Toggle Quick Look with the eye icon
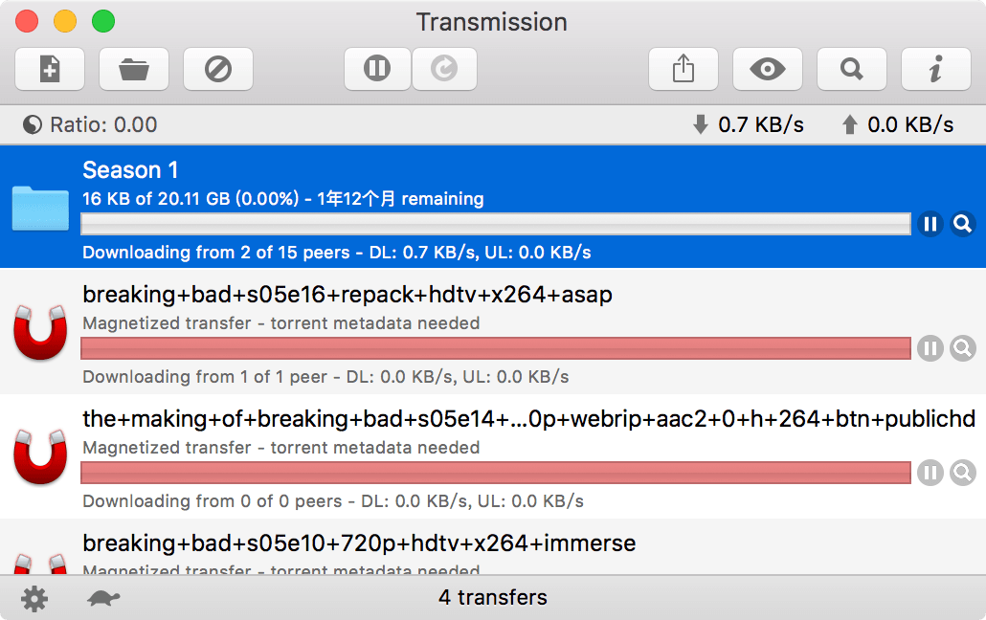This screenshot has height=620, width=986. tap(768, 69)
